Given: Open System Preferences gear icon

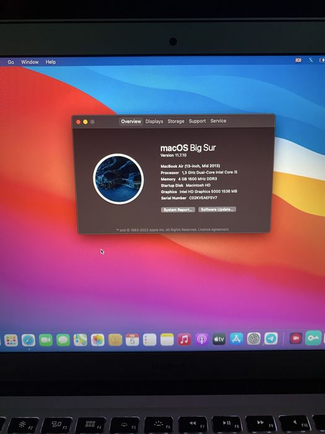Looking at the screenshot, I should tap(254, 339).
